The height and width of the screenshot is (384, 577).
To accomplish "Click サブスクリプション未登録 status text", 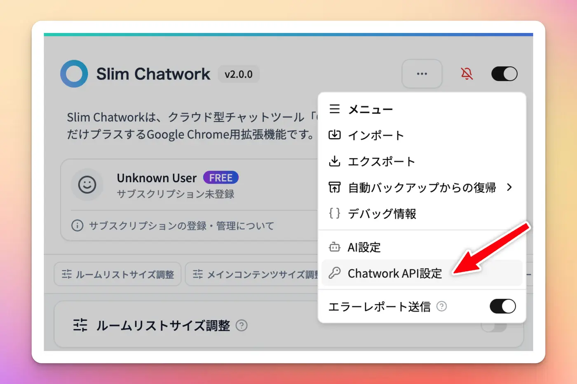I will 176,194.
